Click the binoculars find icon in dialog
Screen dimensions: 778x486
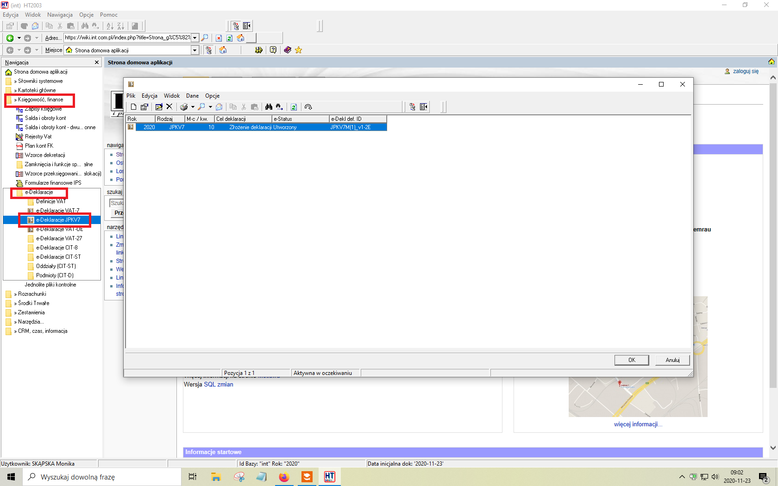click(x=269, y=107)
